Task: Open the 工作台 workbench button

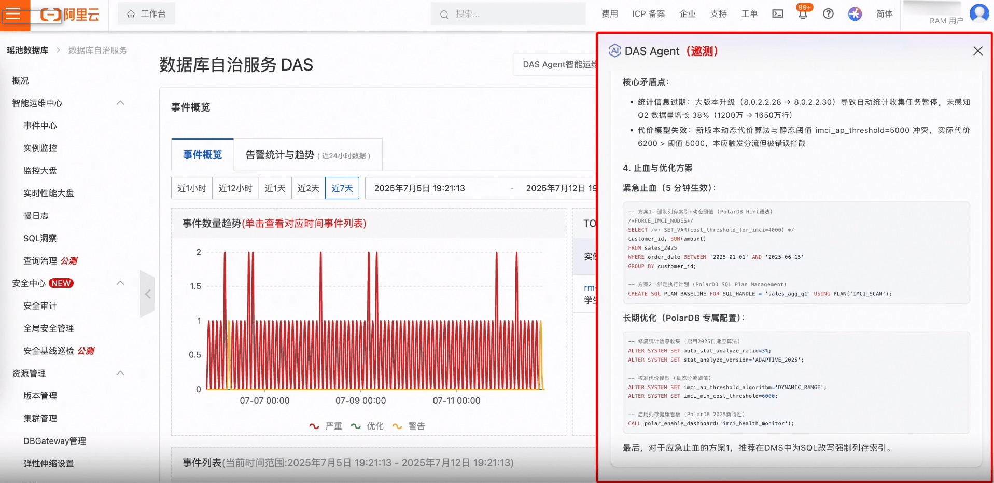Action: (146, 14)
